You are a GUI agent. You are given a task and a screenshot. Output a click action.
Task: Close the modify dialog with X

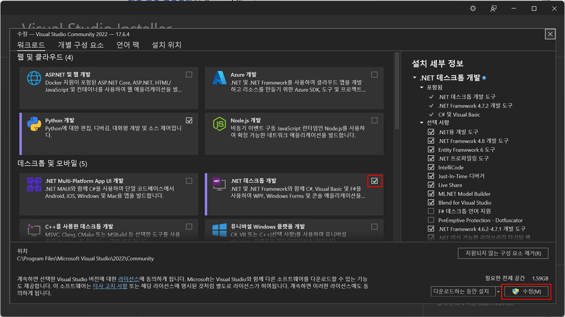click(550, 34)
